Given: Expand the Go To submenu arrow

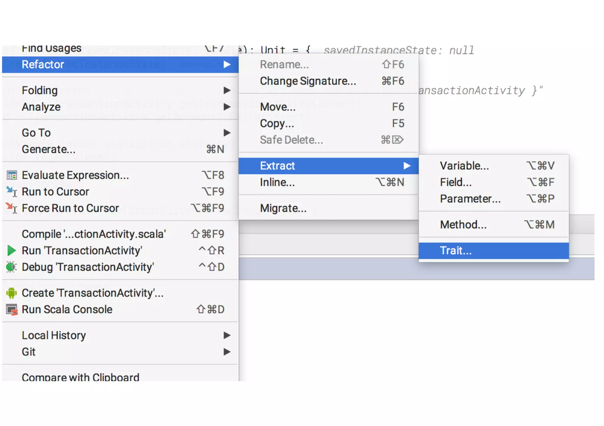Looking at the screenshot, I should click(x=226, y=133).
